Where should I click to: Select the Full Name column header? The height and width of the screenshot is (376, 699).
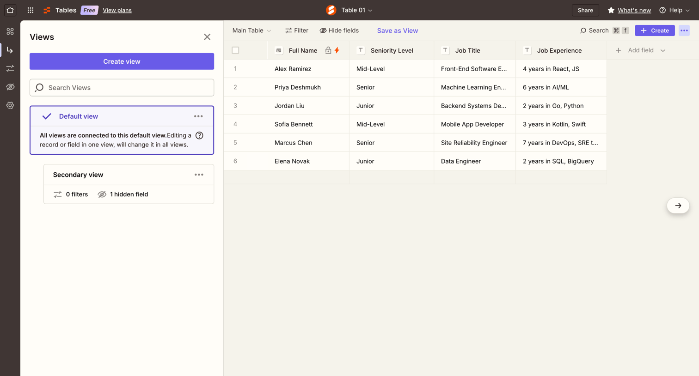click(x=308, y=50)
